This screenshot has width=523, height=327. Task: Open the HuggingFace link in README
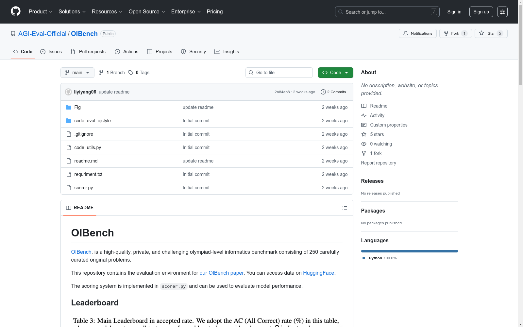point(318,273)
